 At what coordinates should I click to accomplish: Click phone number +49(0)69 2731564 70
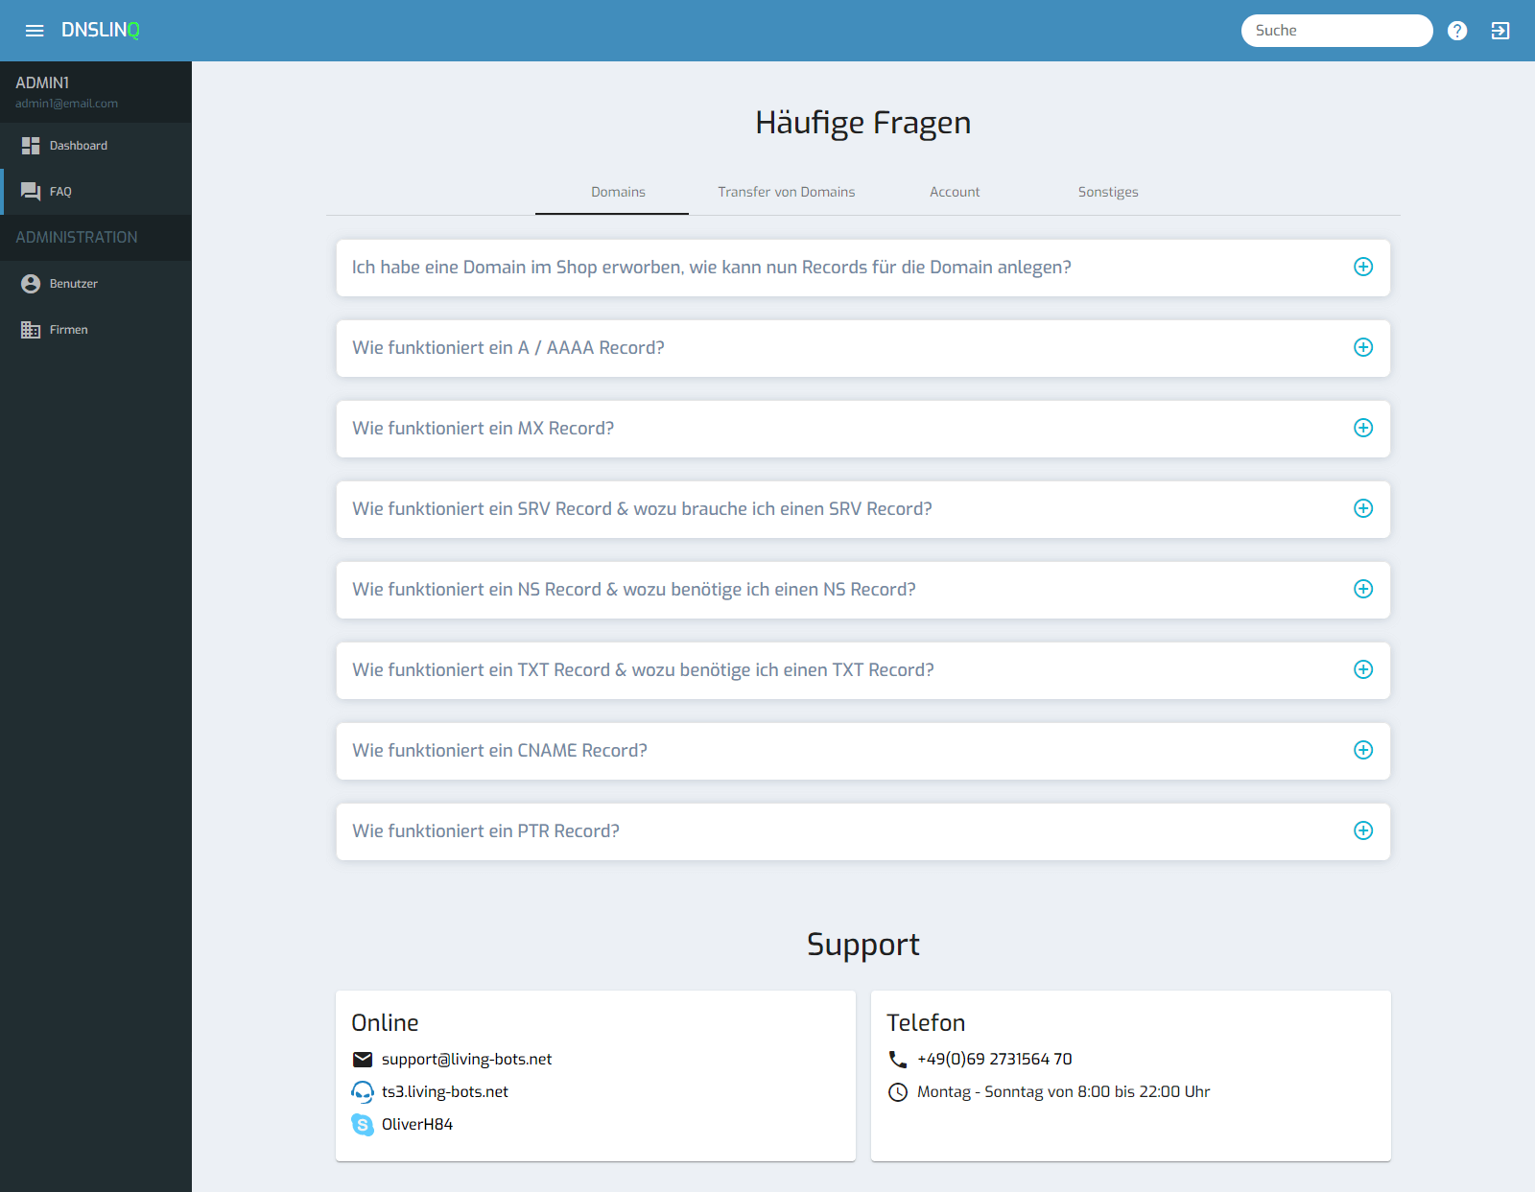tap(995, 1060)
